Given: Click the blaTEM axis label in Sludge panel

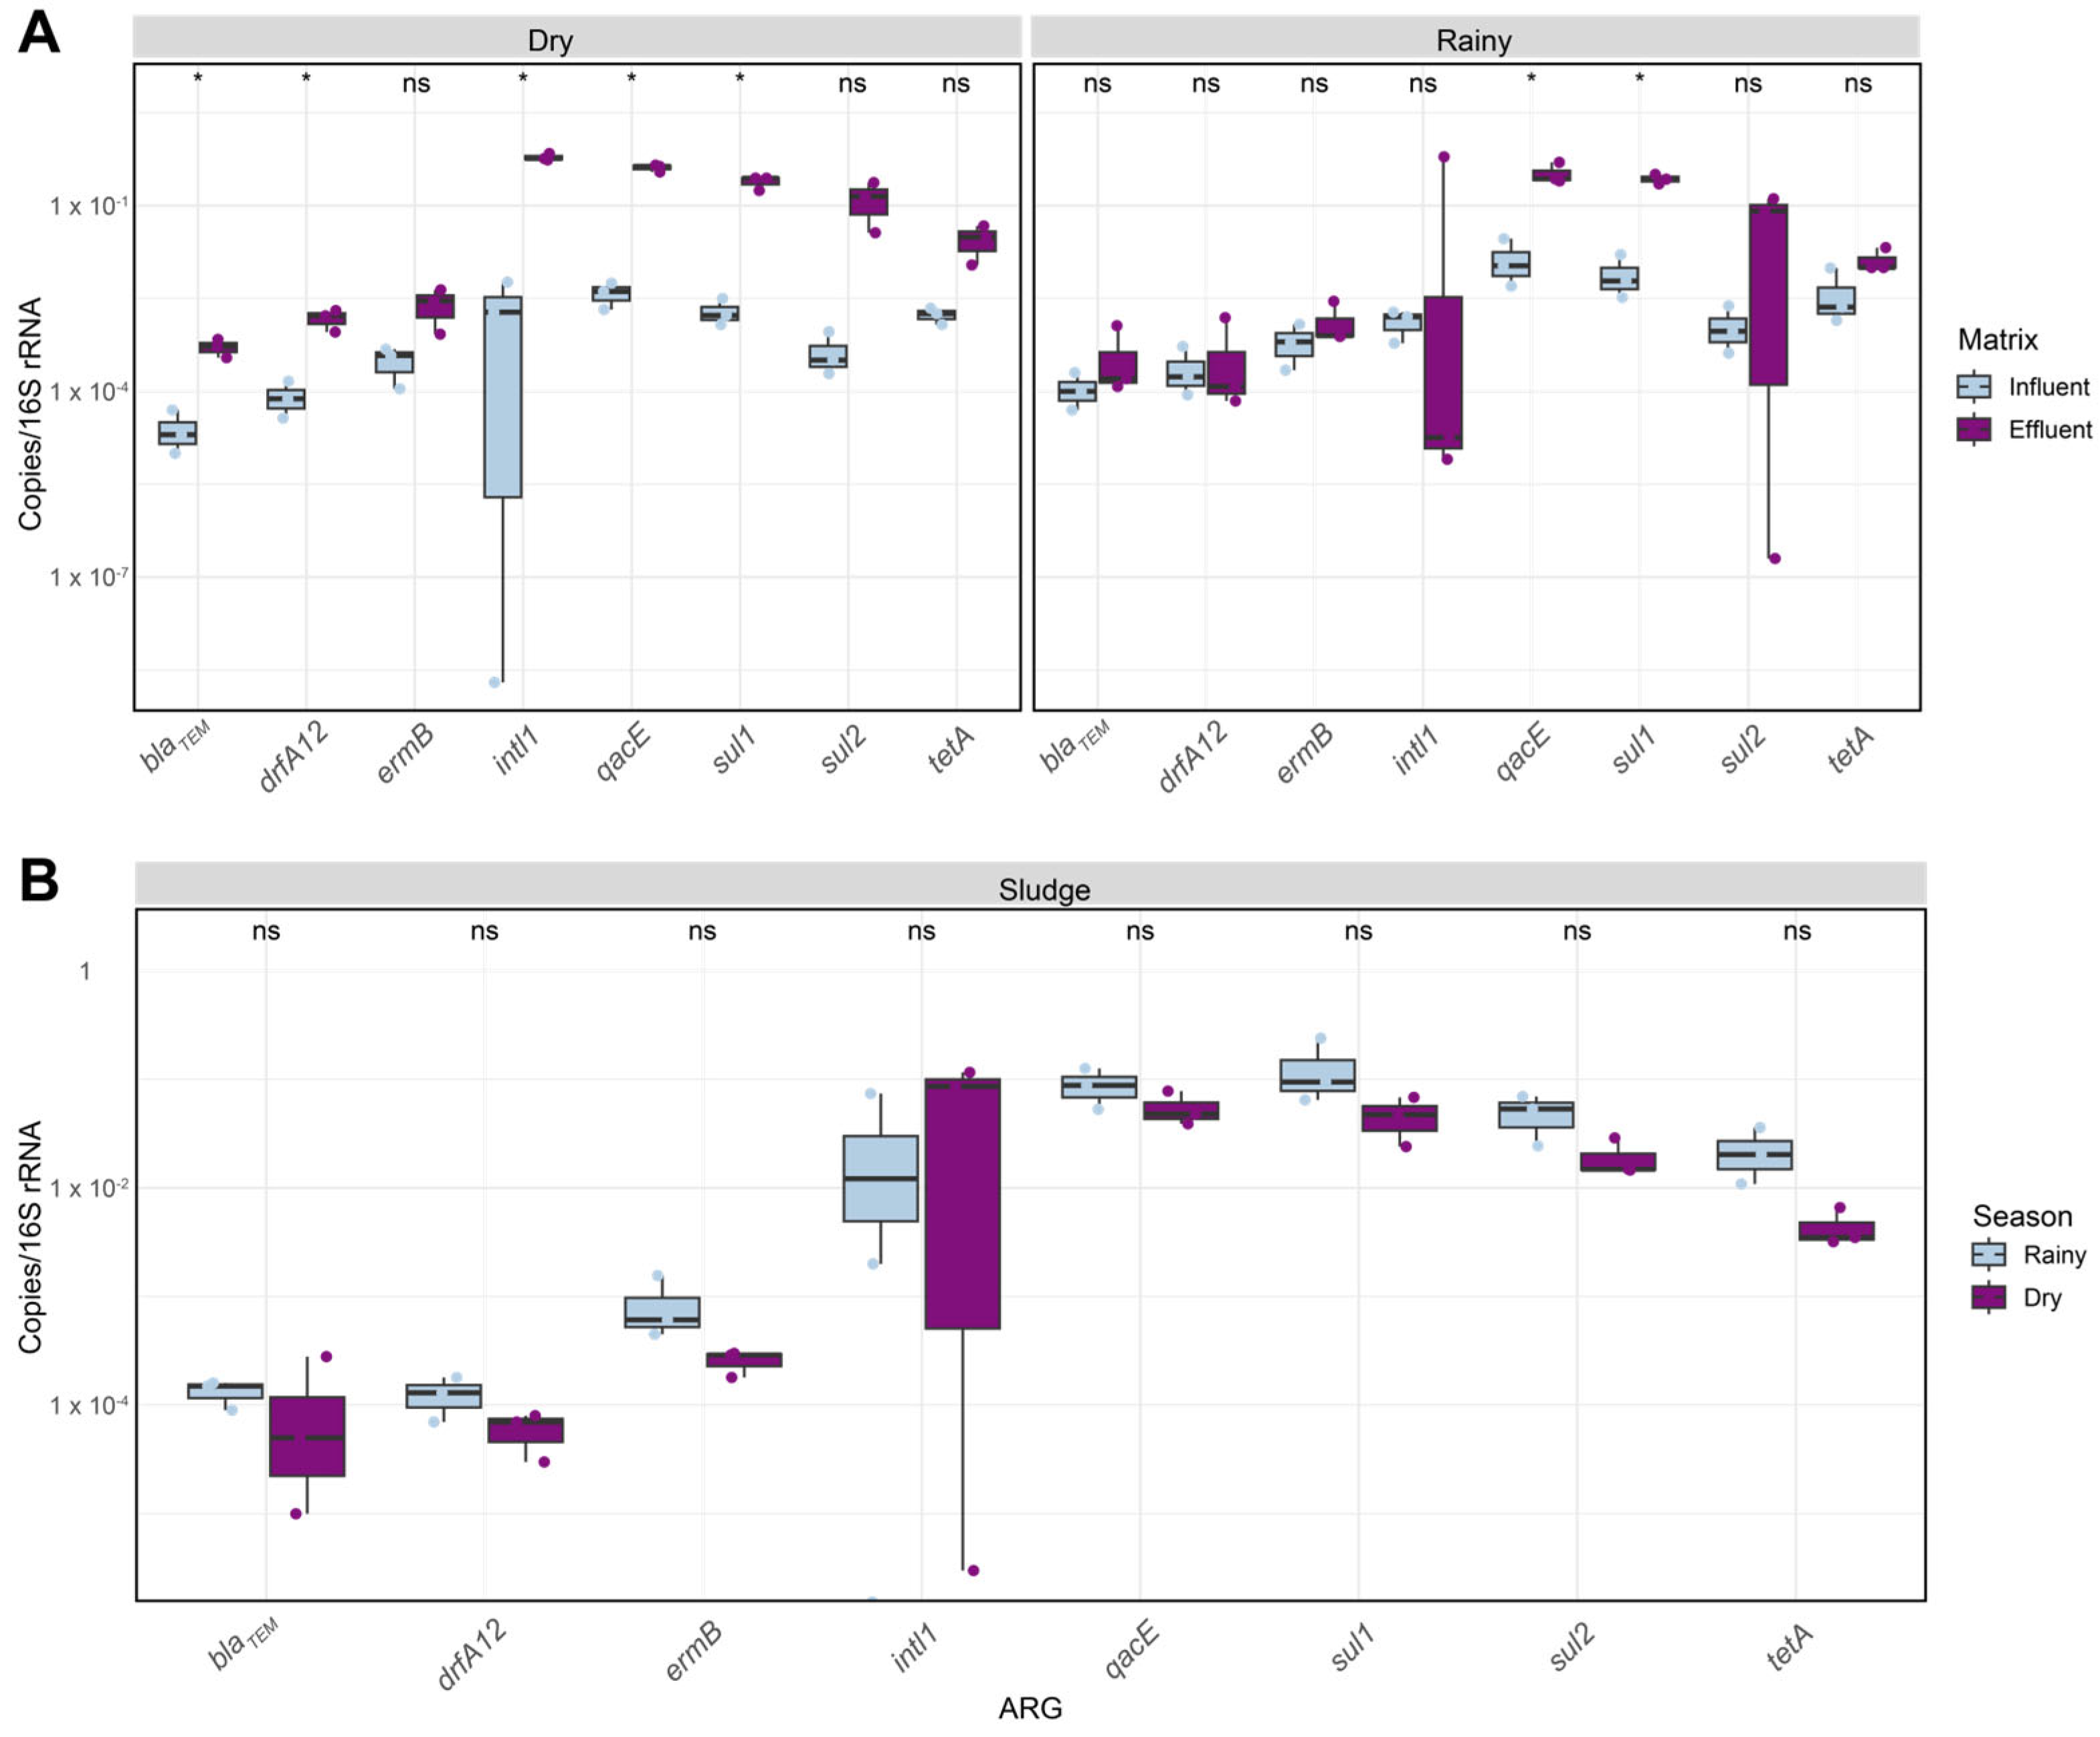Looking at the screenshot, I should (242, 1645).
